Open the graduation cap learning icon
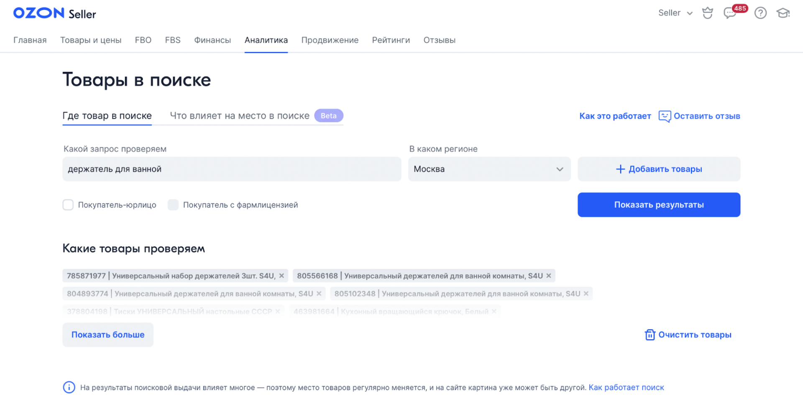The image size is (803, 401). [x=783, y=13]
